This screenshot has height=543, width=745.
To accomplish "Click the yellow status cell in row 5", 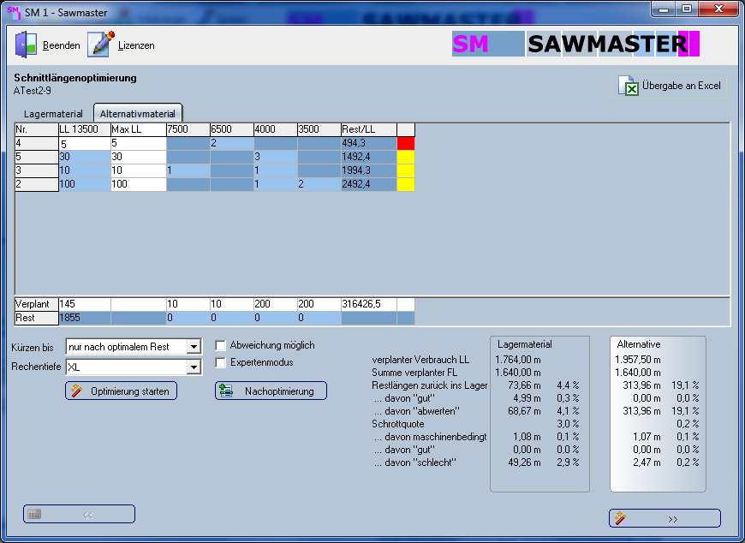I will point(406,158).
